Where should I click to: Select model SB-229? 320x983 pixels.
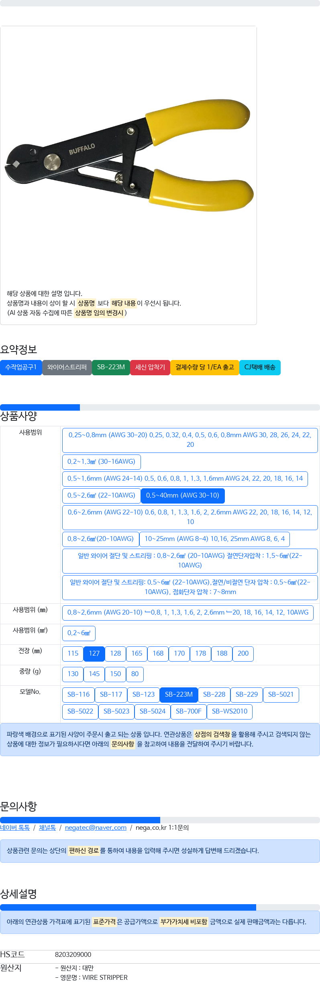(247, 695)
